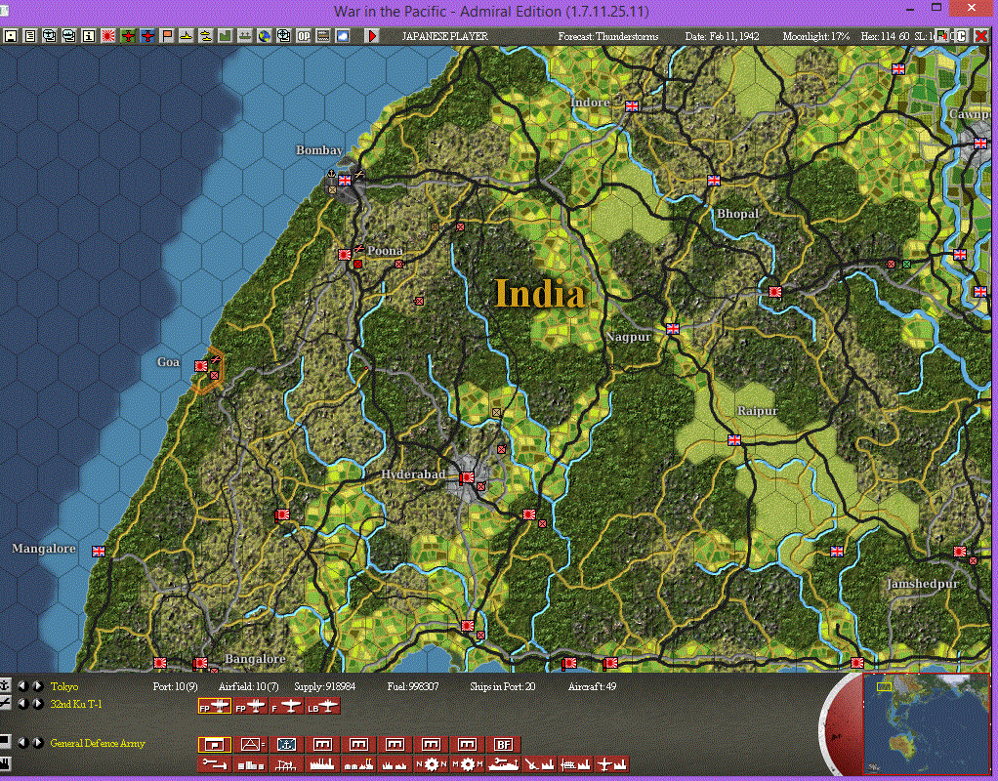
Task: Next ground unit arrow beside General Defence Army
Action: [38, 743]
